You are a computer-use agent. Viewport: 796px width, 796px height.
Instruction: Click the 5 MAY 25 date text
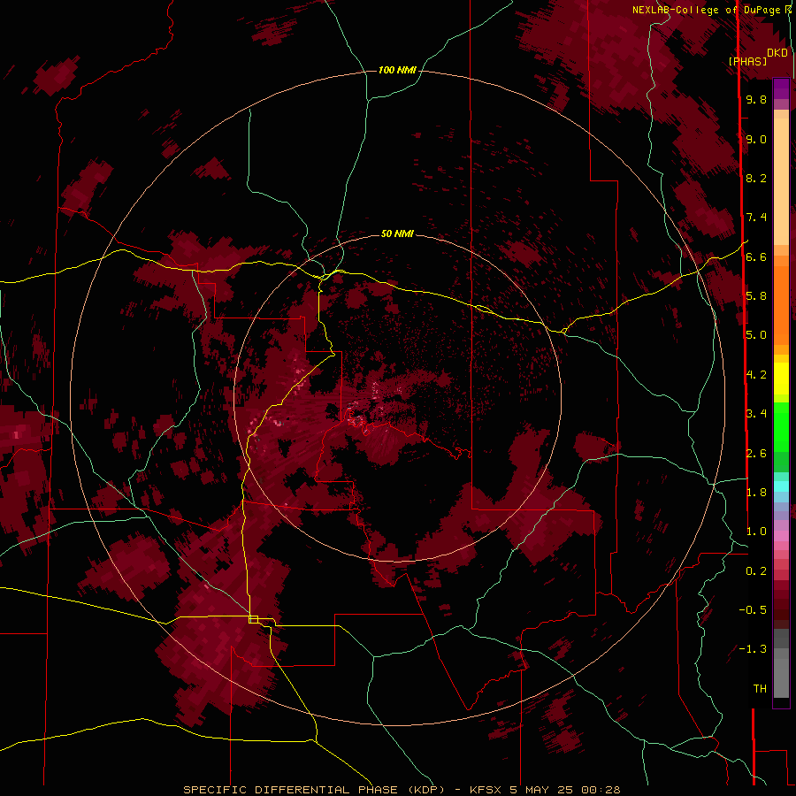(541, 790)
